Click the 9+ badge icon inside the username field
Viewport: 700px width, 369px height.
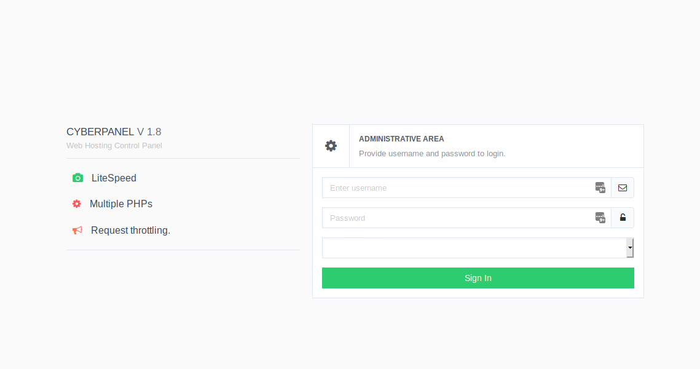599,188
